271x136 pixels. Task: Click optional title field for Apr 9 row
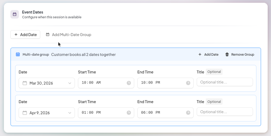(x=225, y=112)
